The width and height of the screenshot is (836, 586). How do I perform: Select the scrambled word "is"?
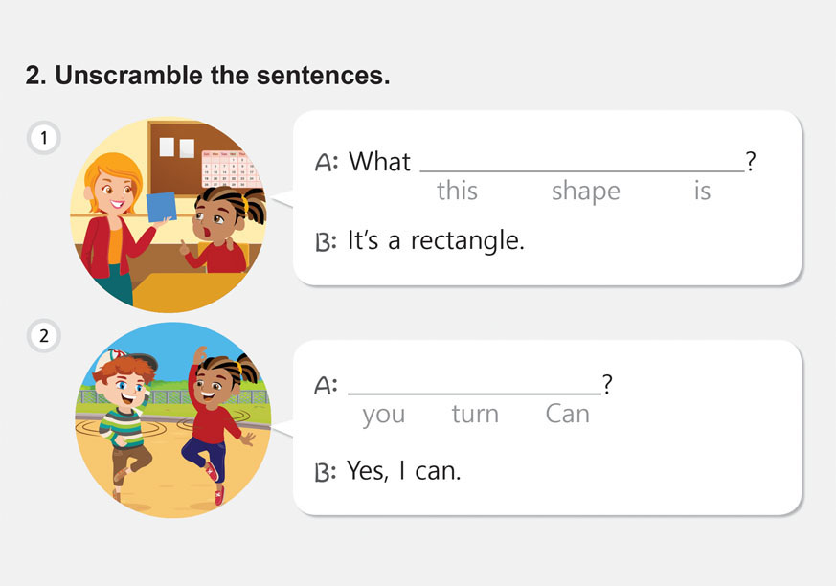(702, 191)
